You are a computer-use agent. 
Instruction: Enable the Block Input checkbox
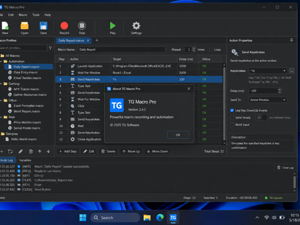pos(232,124)
